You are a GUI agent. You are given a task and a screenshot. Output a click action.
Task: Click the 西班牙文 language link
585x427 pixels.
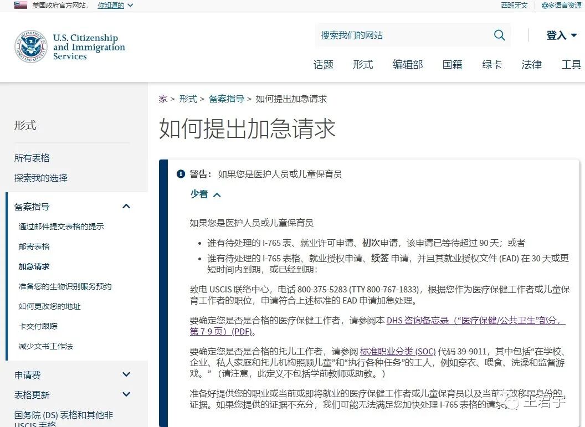click(x=514, y=6)
